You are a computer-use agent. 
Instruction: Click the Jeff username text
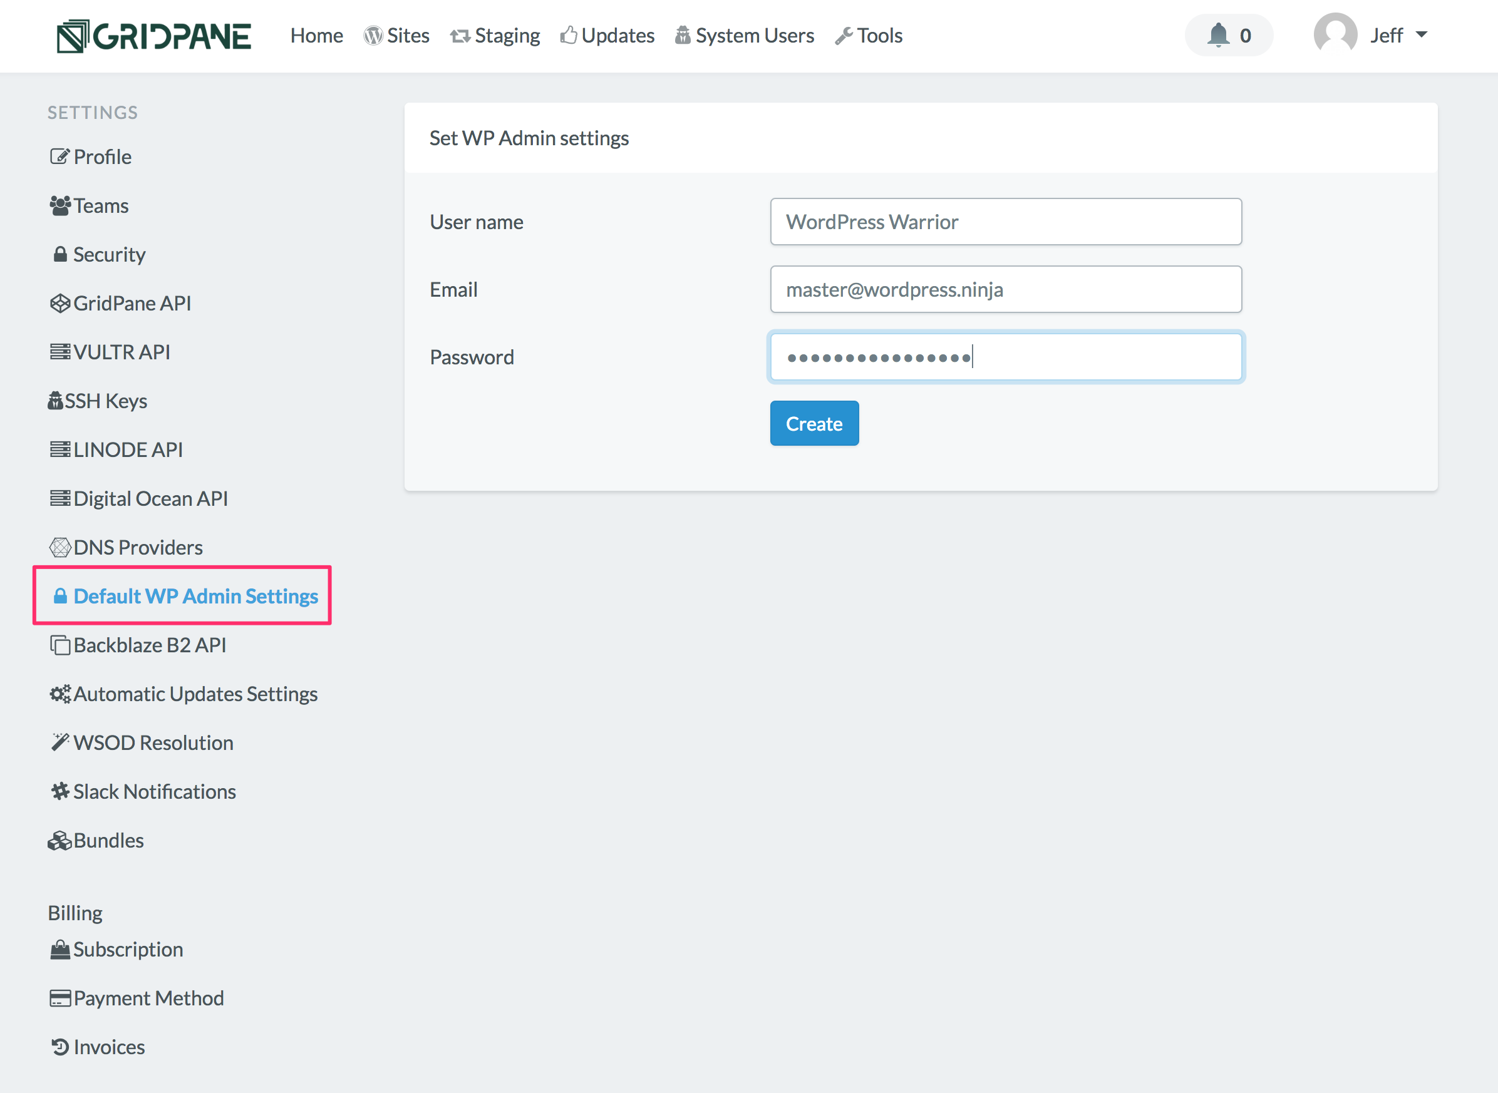coord(1387,35)
